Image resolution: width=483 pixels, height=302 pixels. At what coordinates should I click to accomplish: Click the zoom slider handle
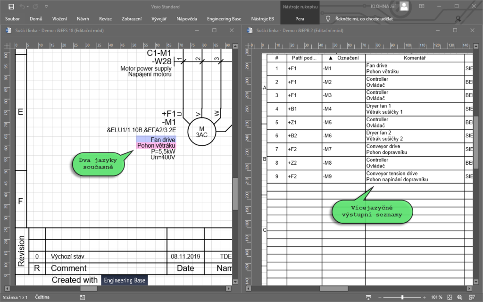coord(402,297)
